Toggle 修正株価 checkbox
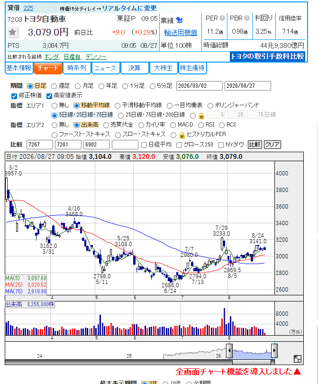The width and height of the screenshot is (318, 384). (x=14, y=96)
